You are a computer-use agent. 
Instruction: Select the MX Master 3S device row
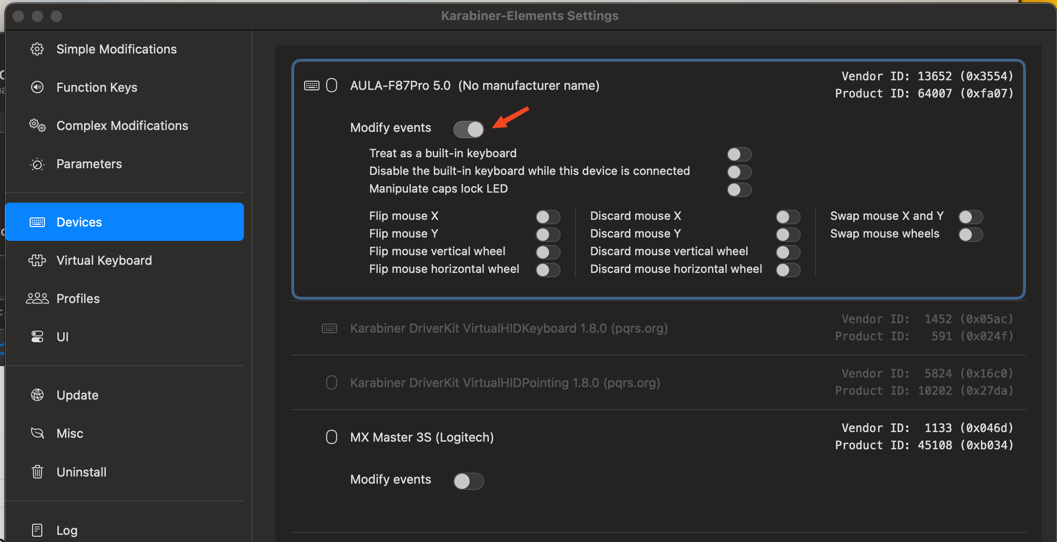coord(422,437)
